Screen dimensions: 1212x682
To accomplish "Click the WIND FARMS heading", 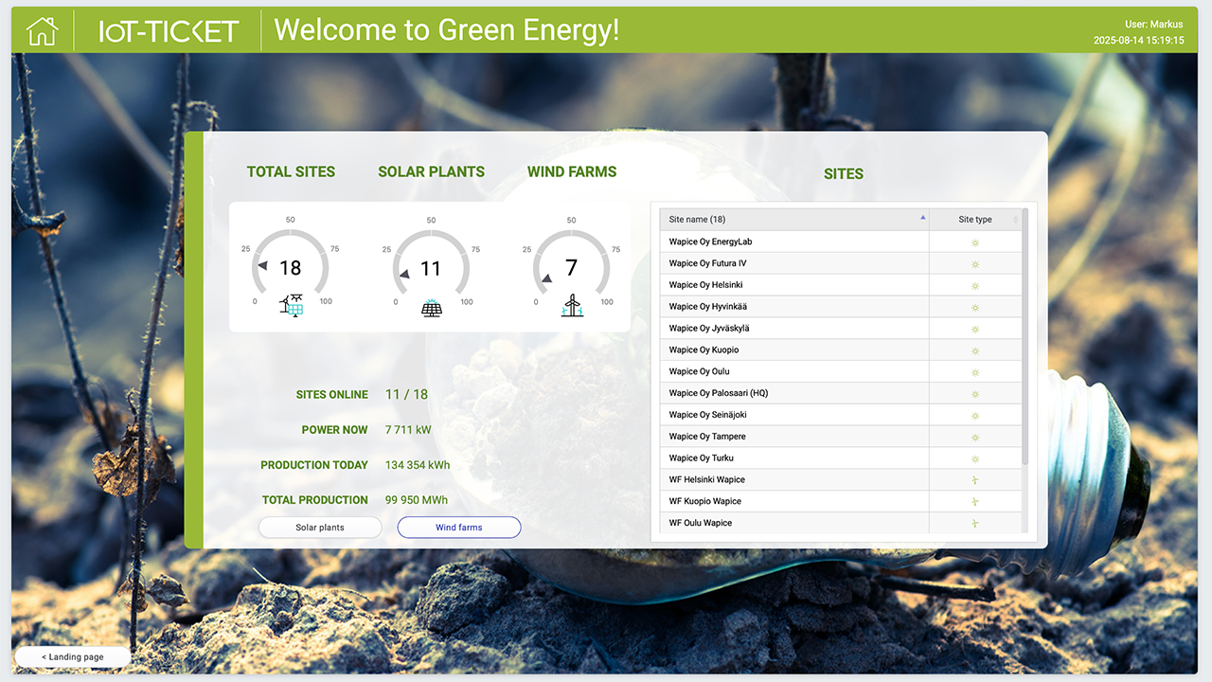I will tap(572, 172).
